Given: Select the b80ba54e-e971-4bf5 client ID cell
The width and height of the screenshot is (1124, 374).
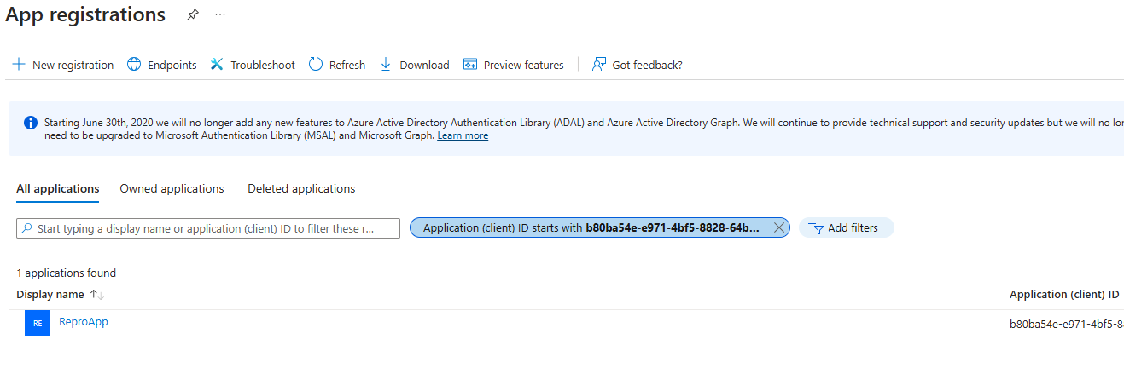Looking at the screenshot, I should point(1066,324).
